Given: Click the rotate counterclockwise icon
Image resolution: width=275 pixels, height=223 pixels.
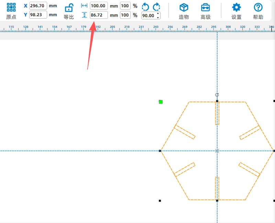Looking at the screenshot, I should point(146,6).
